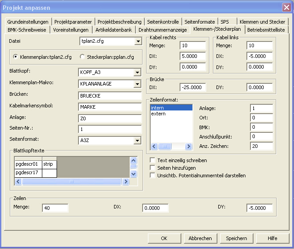This screenshot has height=249, width=294.
Task: Click the Anschlußpunkt field
Action: [261, 136]
